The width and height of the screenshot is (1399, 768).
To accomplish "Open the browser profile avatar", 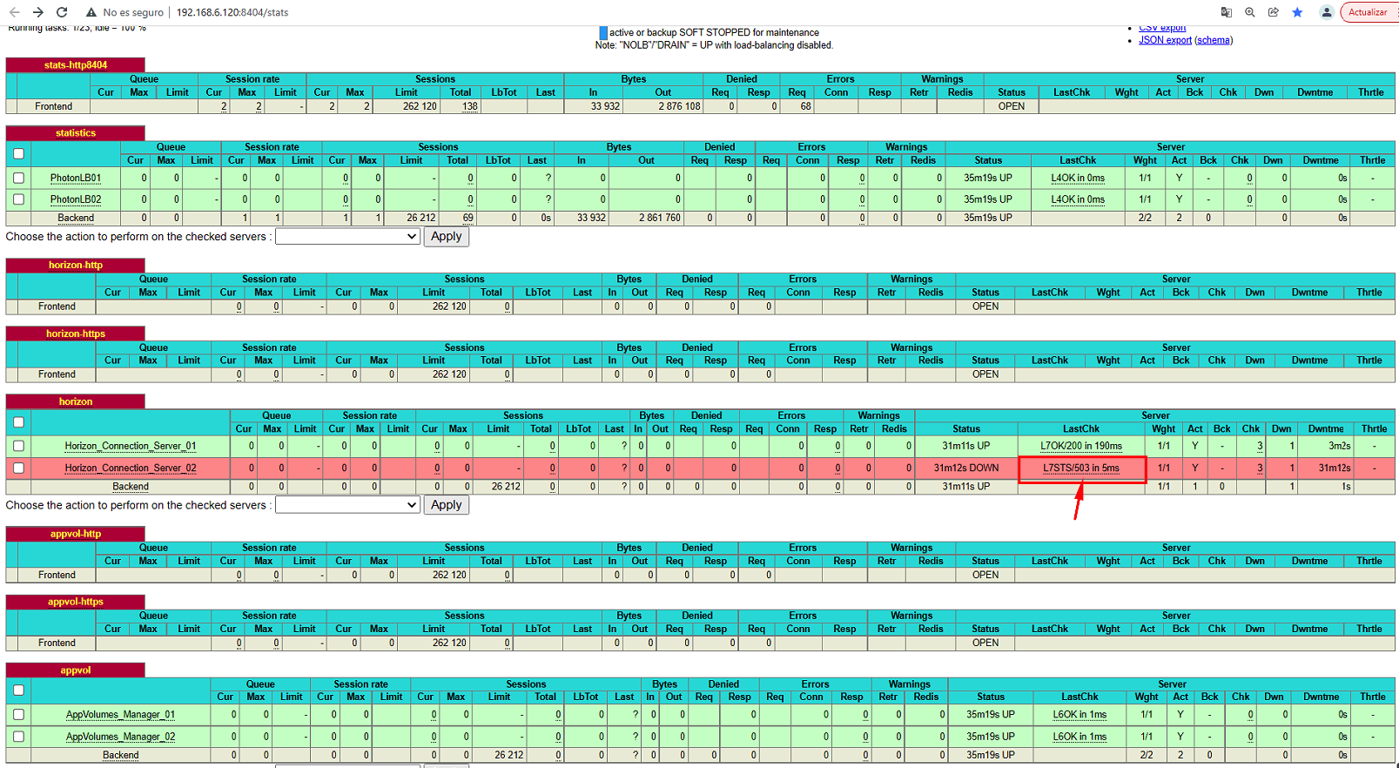I will coord(1326,12).
